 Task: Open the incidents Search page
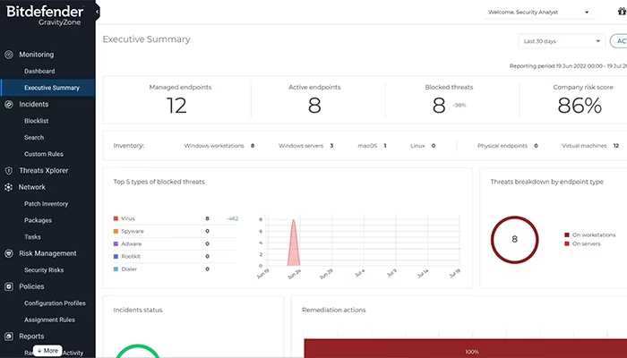pyautogui.click(x=34, y=138)
